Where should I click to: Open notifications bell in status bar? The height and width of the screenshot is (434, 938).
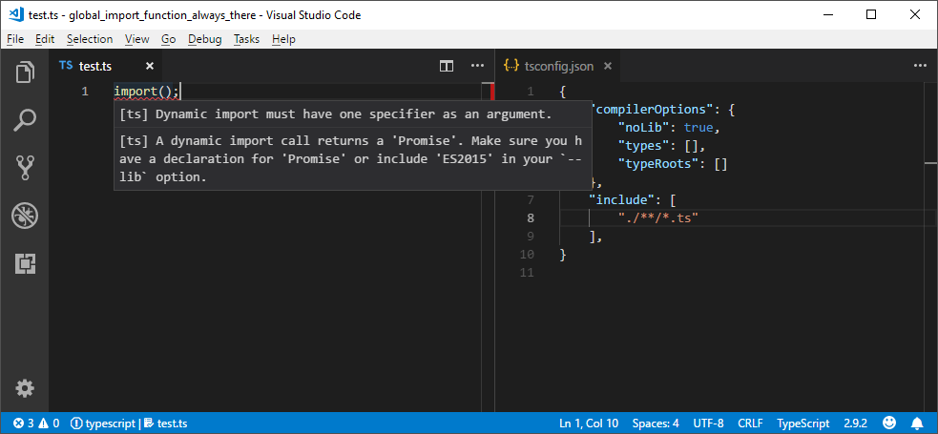[916, 424]
